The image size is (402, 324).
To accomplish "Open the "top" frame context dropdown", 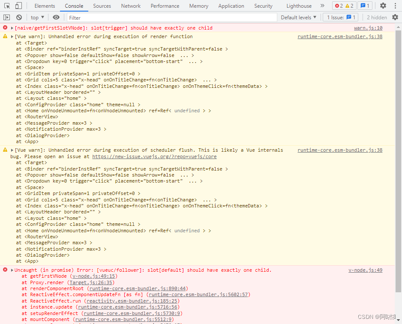I will point(36,17).
